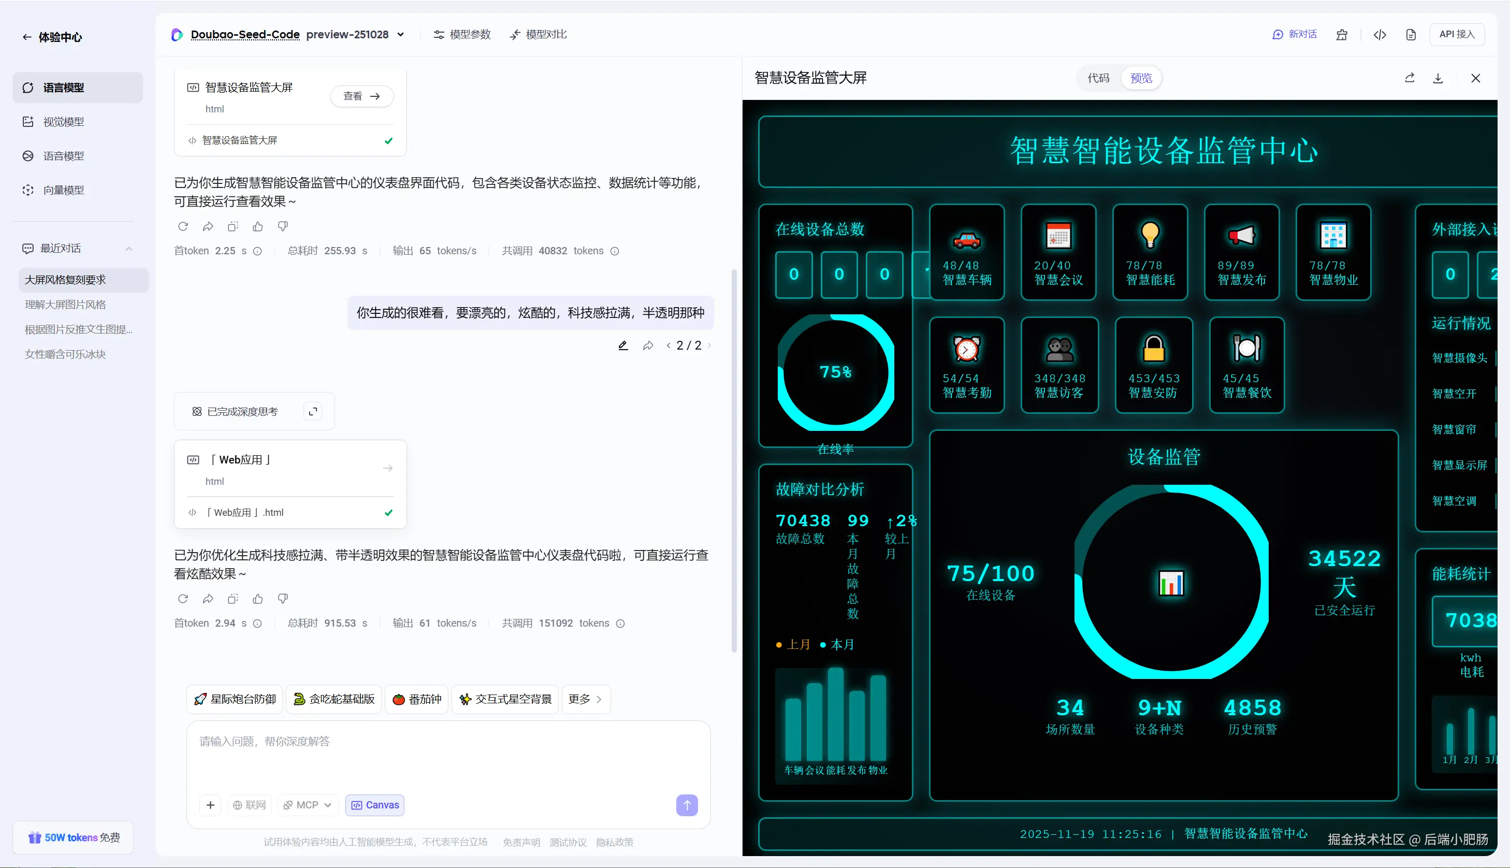Select 视觉模型 in the sidebar
Image resolution: width=1510 pixels, height=868 pixels.
click(63, 122)
